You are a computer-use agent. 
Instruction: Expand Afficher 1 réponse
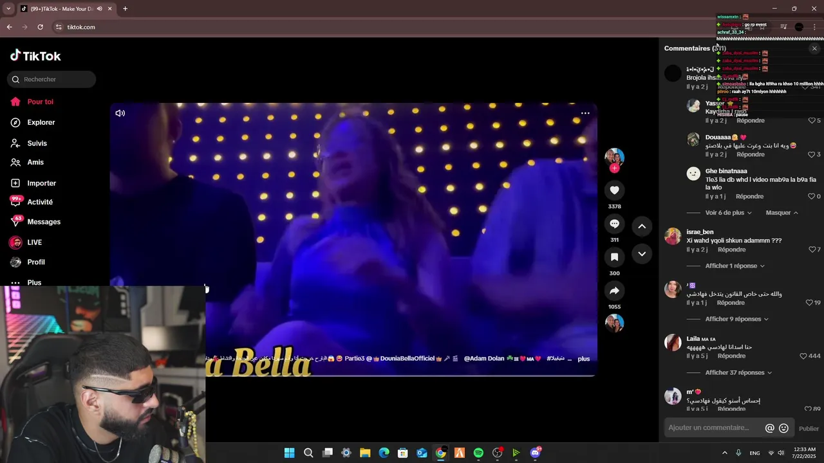(735, 266)
